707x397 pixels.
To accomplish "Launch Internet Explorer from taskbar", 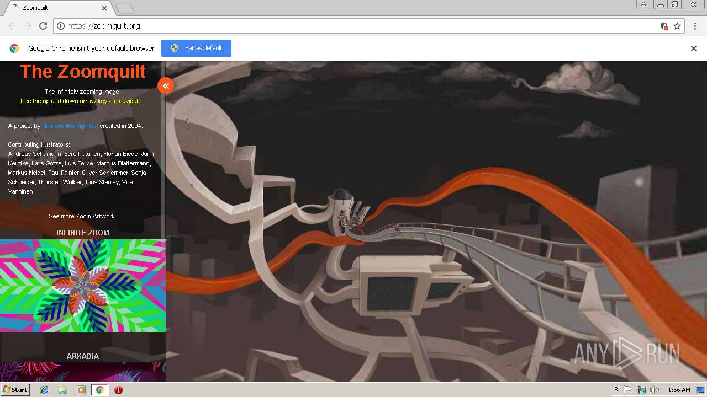I will (x=44, y=390).
